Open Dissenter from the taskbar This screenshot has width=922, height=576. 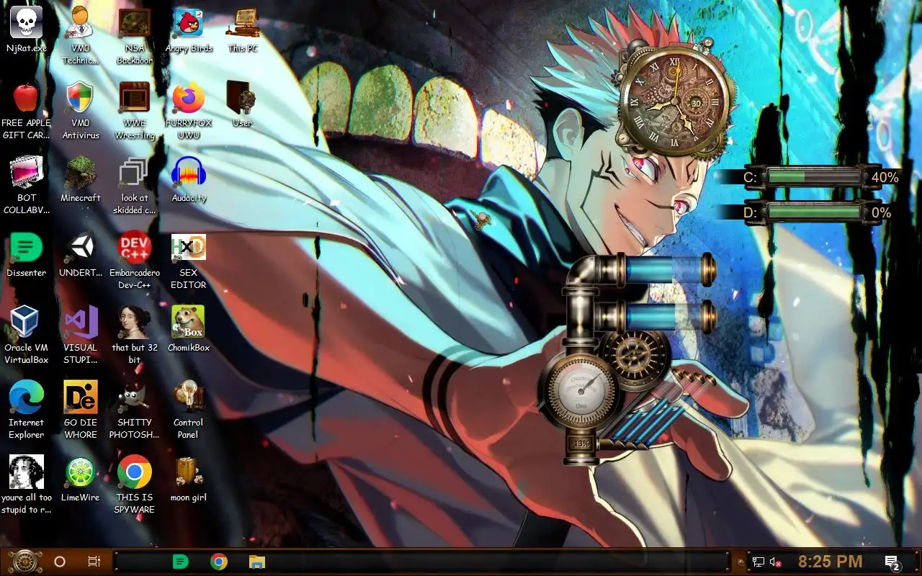click(x=180, y=562)
